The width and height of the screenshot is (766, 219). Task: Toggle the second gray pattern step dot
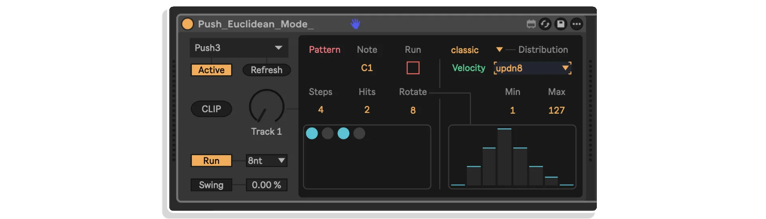328,133
